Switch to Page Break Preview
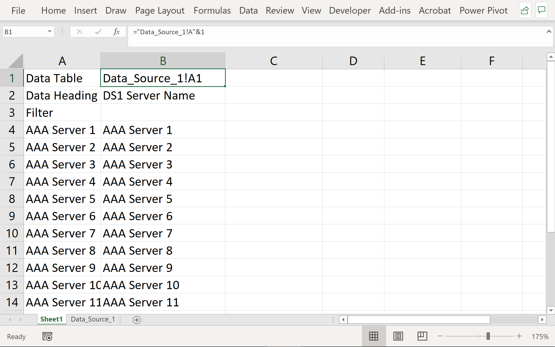This screenshot has height=347, width=555. [422, 336]
